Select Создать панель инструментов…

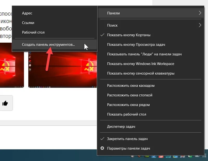coord(55,44)
